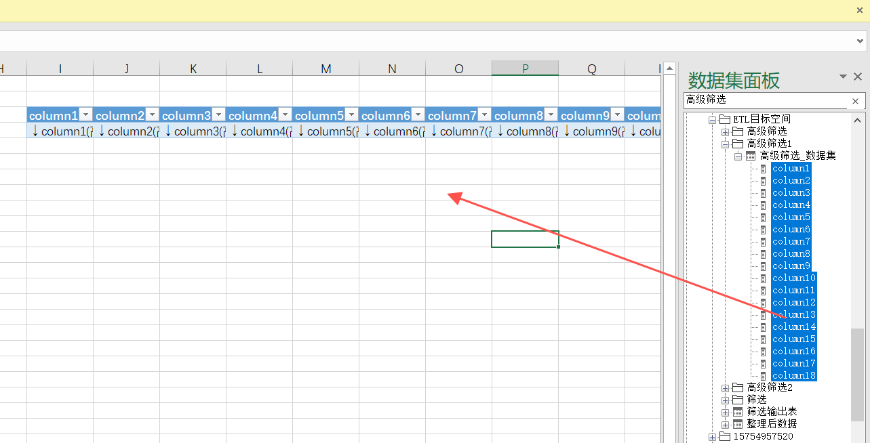The width and height of the screenshot is (870, 443).
Task: Select column header P
Action: pos(525,68)
